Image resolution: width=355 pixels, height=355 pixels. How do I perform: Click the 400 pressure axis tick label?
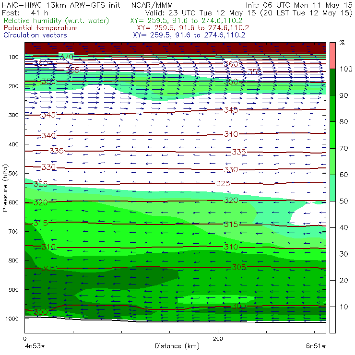coord(13,144)
